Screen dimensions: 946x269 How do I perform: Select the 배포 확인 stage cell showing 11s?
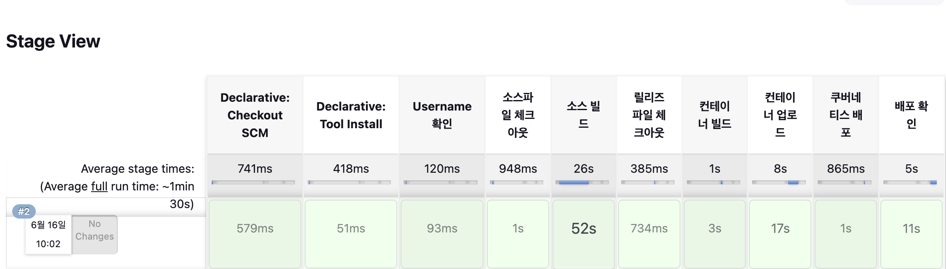coord(911,229)
